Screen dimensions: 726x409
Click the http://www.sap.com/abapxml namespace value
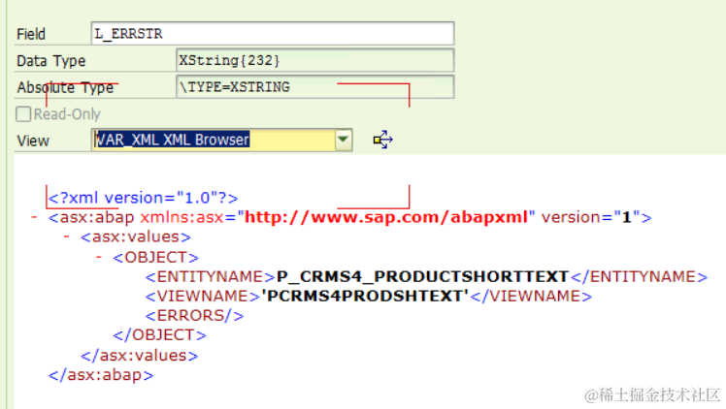point(386,217)
